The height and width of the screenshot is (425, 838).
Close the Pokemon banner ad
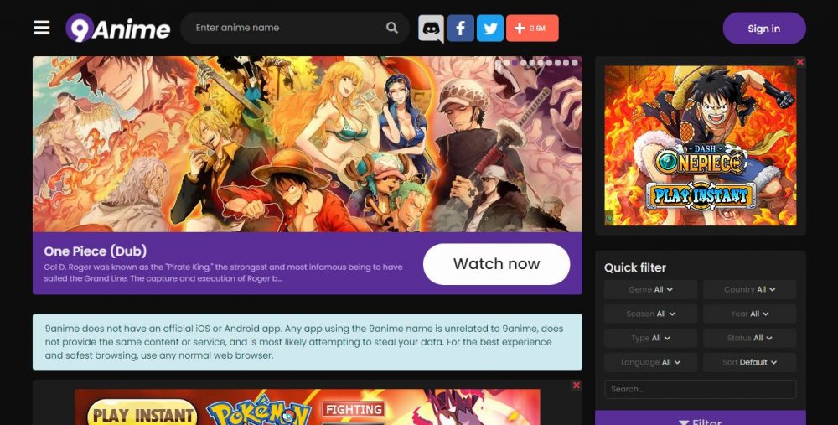coord(577,385)
